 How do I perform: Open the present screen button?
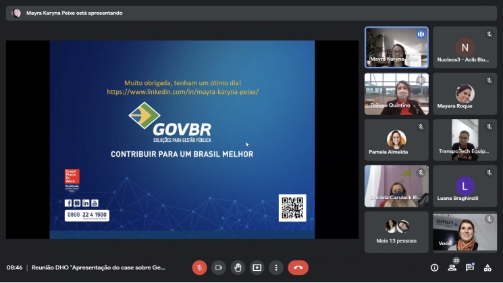pyautogui.click(x=257, y=267)
